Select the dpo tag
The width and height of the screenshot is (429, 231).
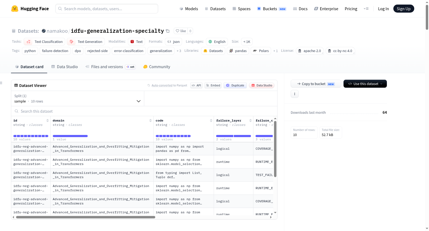click(x=78, y=51)
